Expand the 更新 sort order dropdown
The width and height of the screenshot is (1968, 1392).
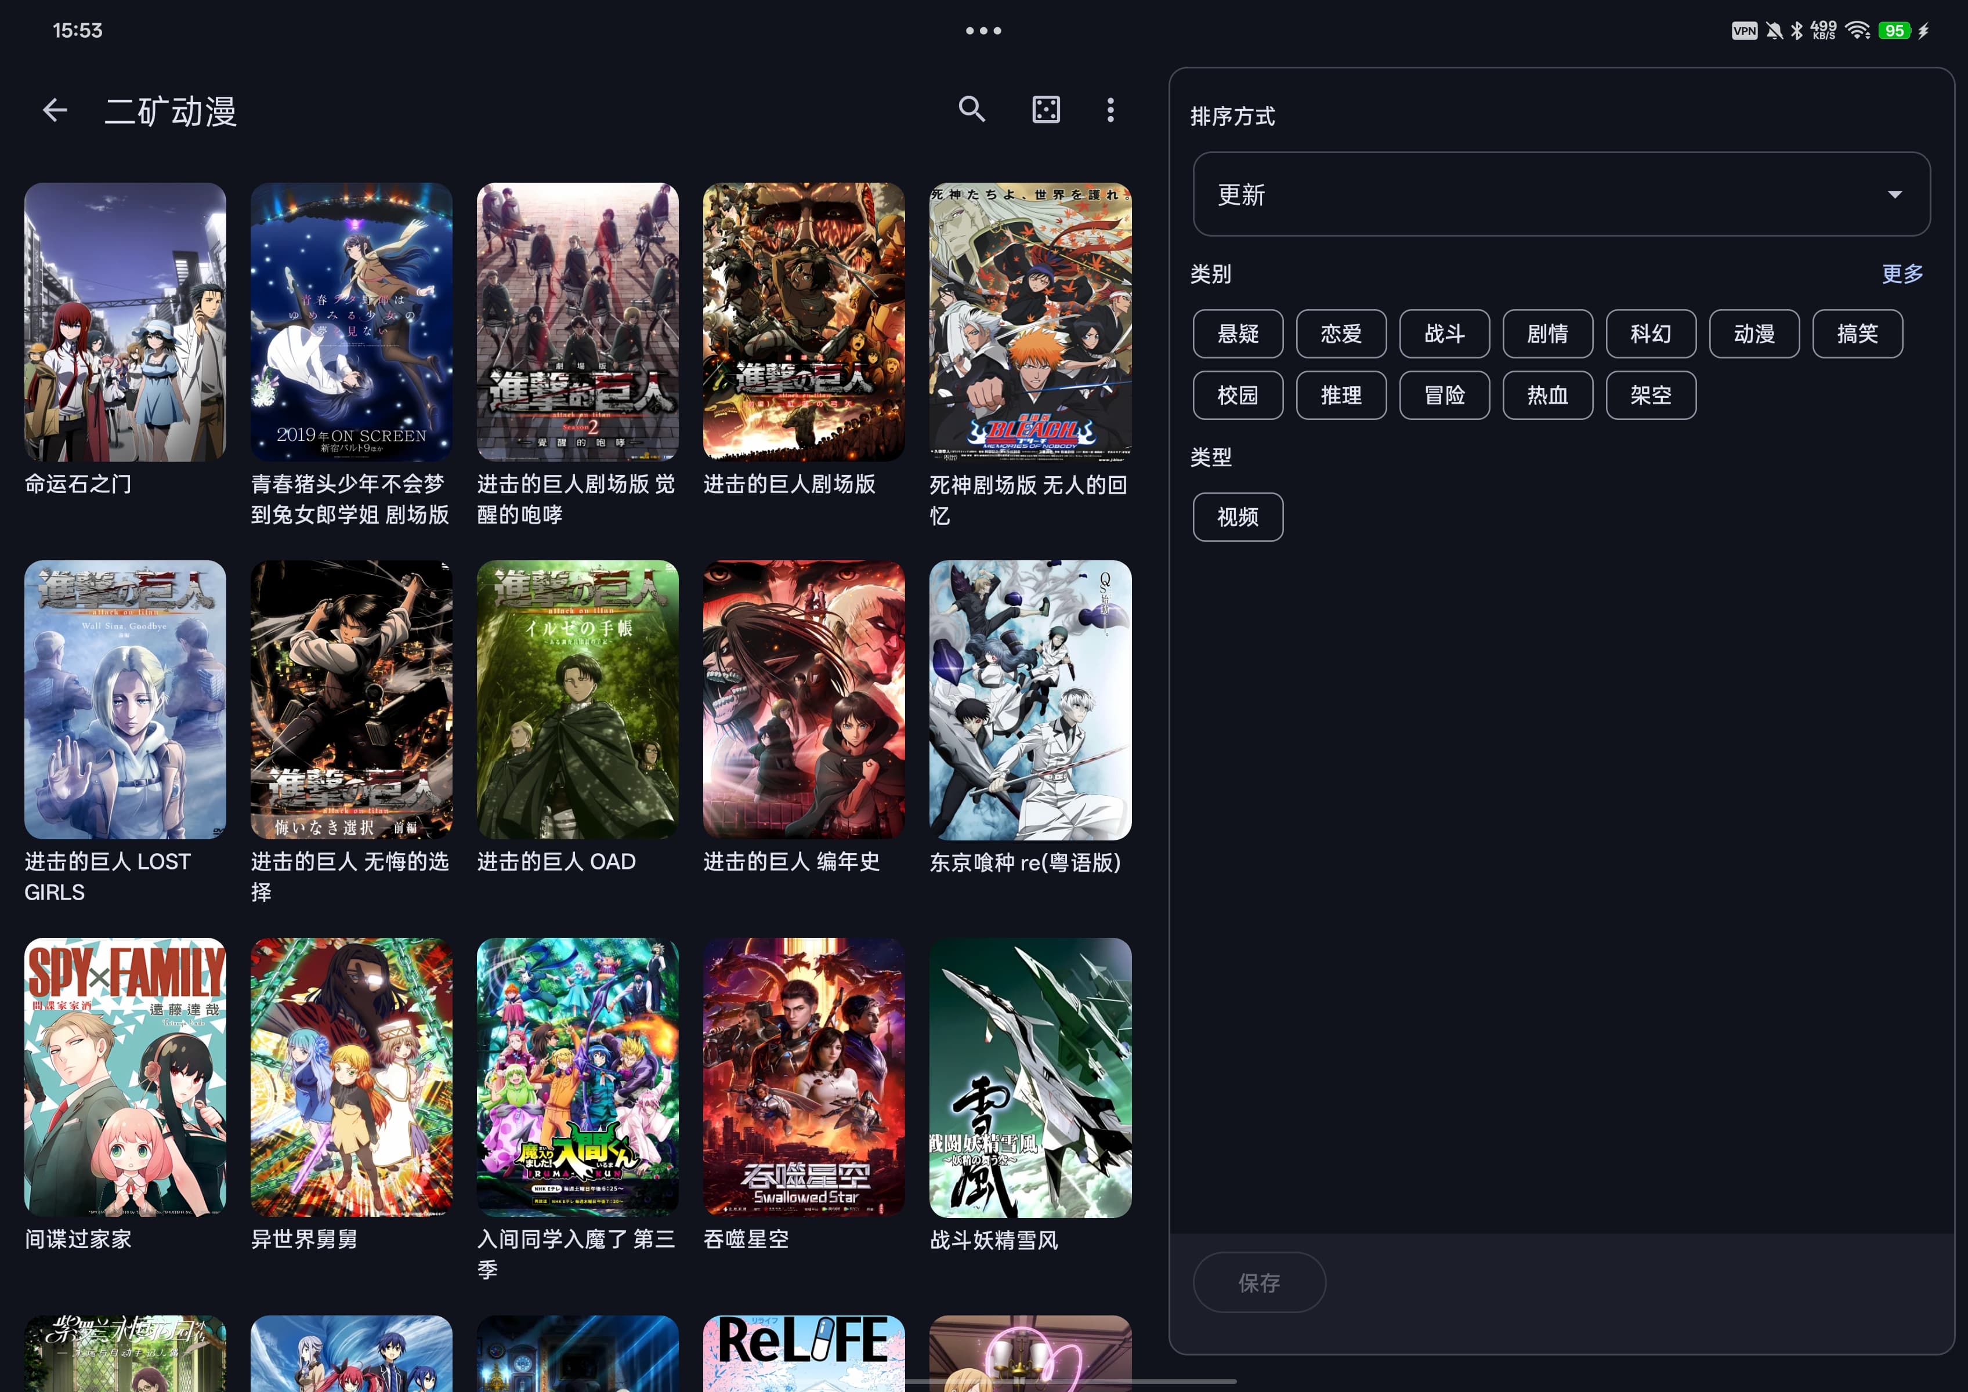point(1561,194)
